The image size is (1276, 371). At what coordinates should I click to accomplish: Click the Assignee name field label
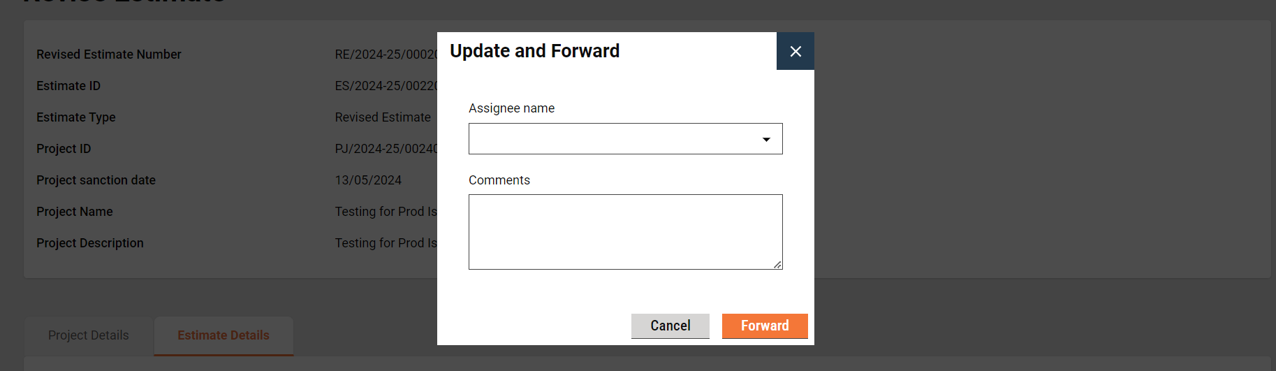[x=511, y=108]
